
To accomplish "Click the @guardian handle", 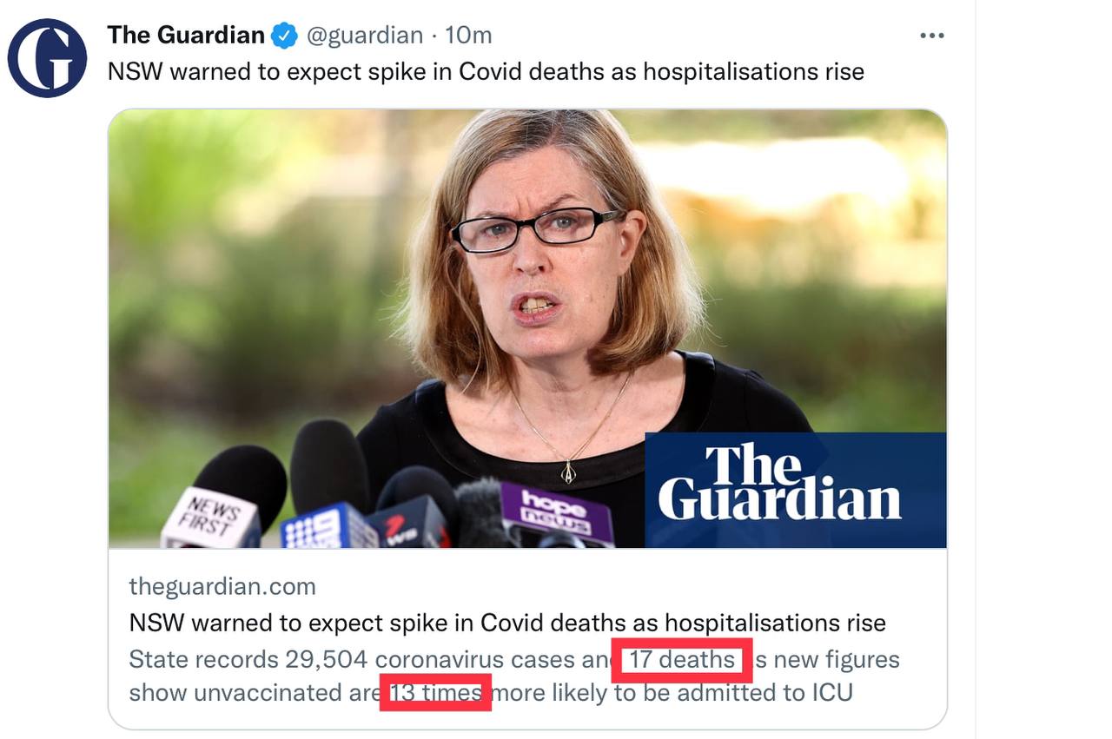I will click(365, 36).
